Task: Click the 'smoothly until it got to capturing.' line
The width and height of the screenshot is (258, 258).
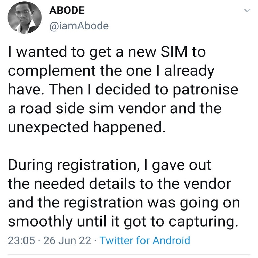Action: (122, 221)
